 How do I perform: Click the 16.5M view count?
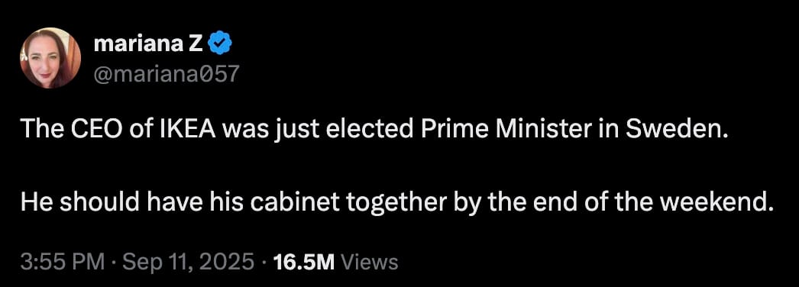304,262
